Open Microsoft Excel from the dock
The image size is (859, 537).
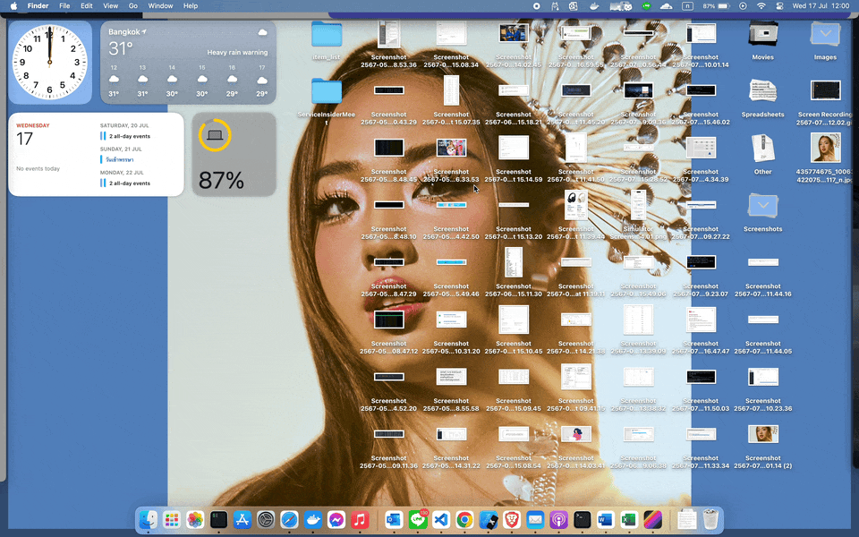click(629, 519)
